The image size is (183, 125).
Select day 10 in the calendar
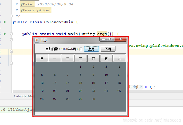tap(106, 75)
